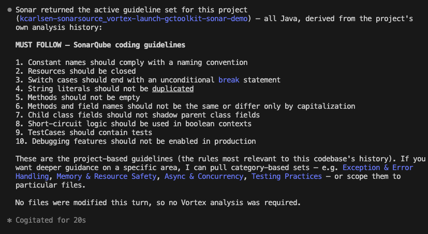Select guideline 10 about debugging features
Screen dimensions: 428x234
[136, 141]
